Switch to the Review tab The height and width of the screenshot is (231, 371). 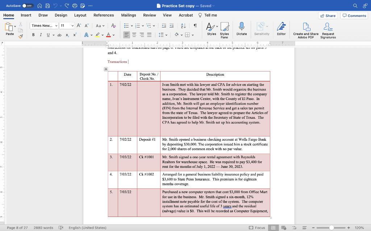coord(149,15)
